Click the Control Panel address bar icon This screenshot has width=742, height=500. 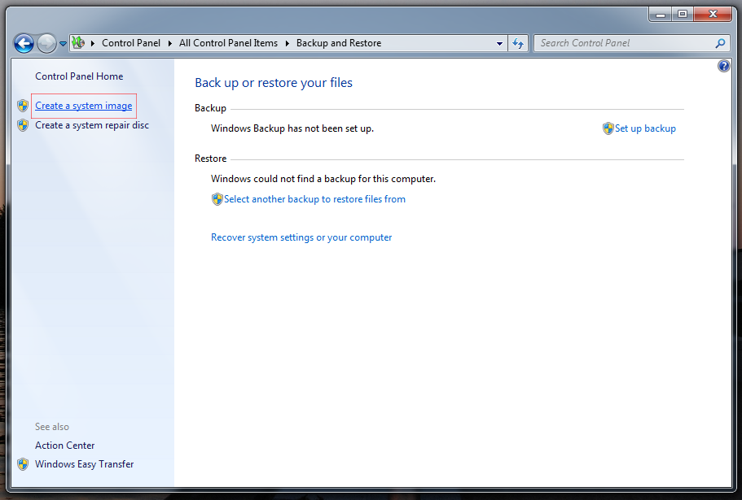point(78,43)
